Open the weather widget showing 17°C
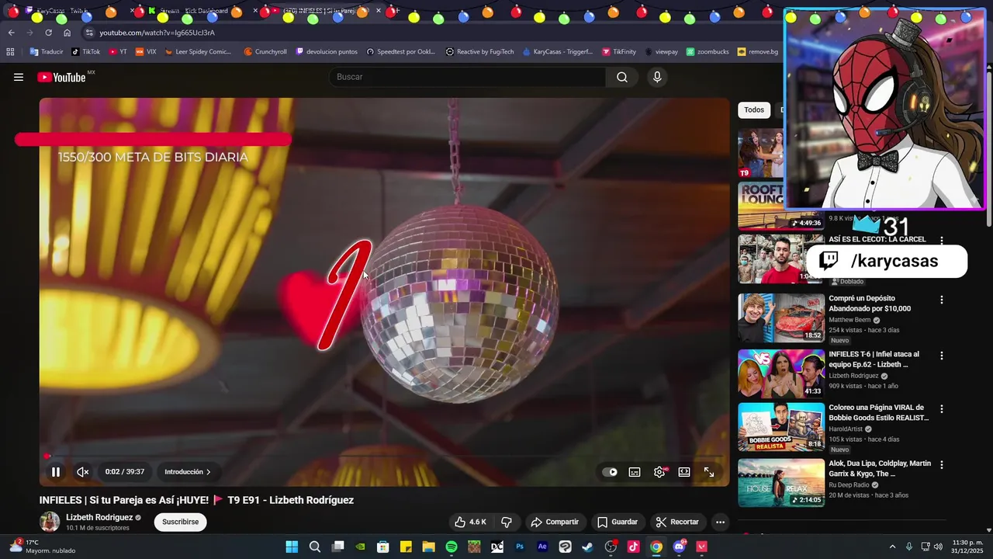Viewport: 993px width, 559px height. [x=43, y=547]
